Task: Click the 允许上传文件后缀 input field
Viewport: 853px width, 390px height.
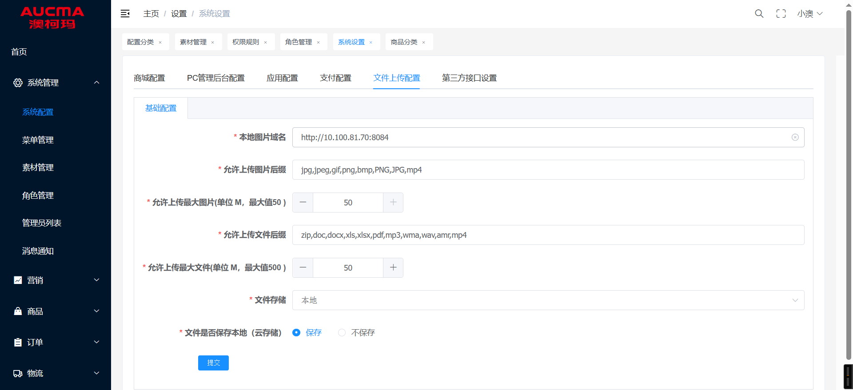Action: 548,235
